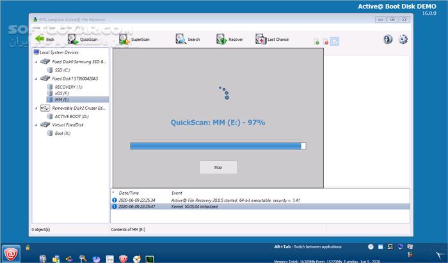Click the Date/Time column header
Screen dimensions: 448x263
pos(129,193)
